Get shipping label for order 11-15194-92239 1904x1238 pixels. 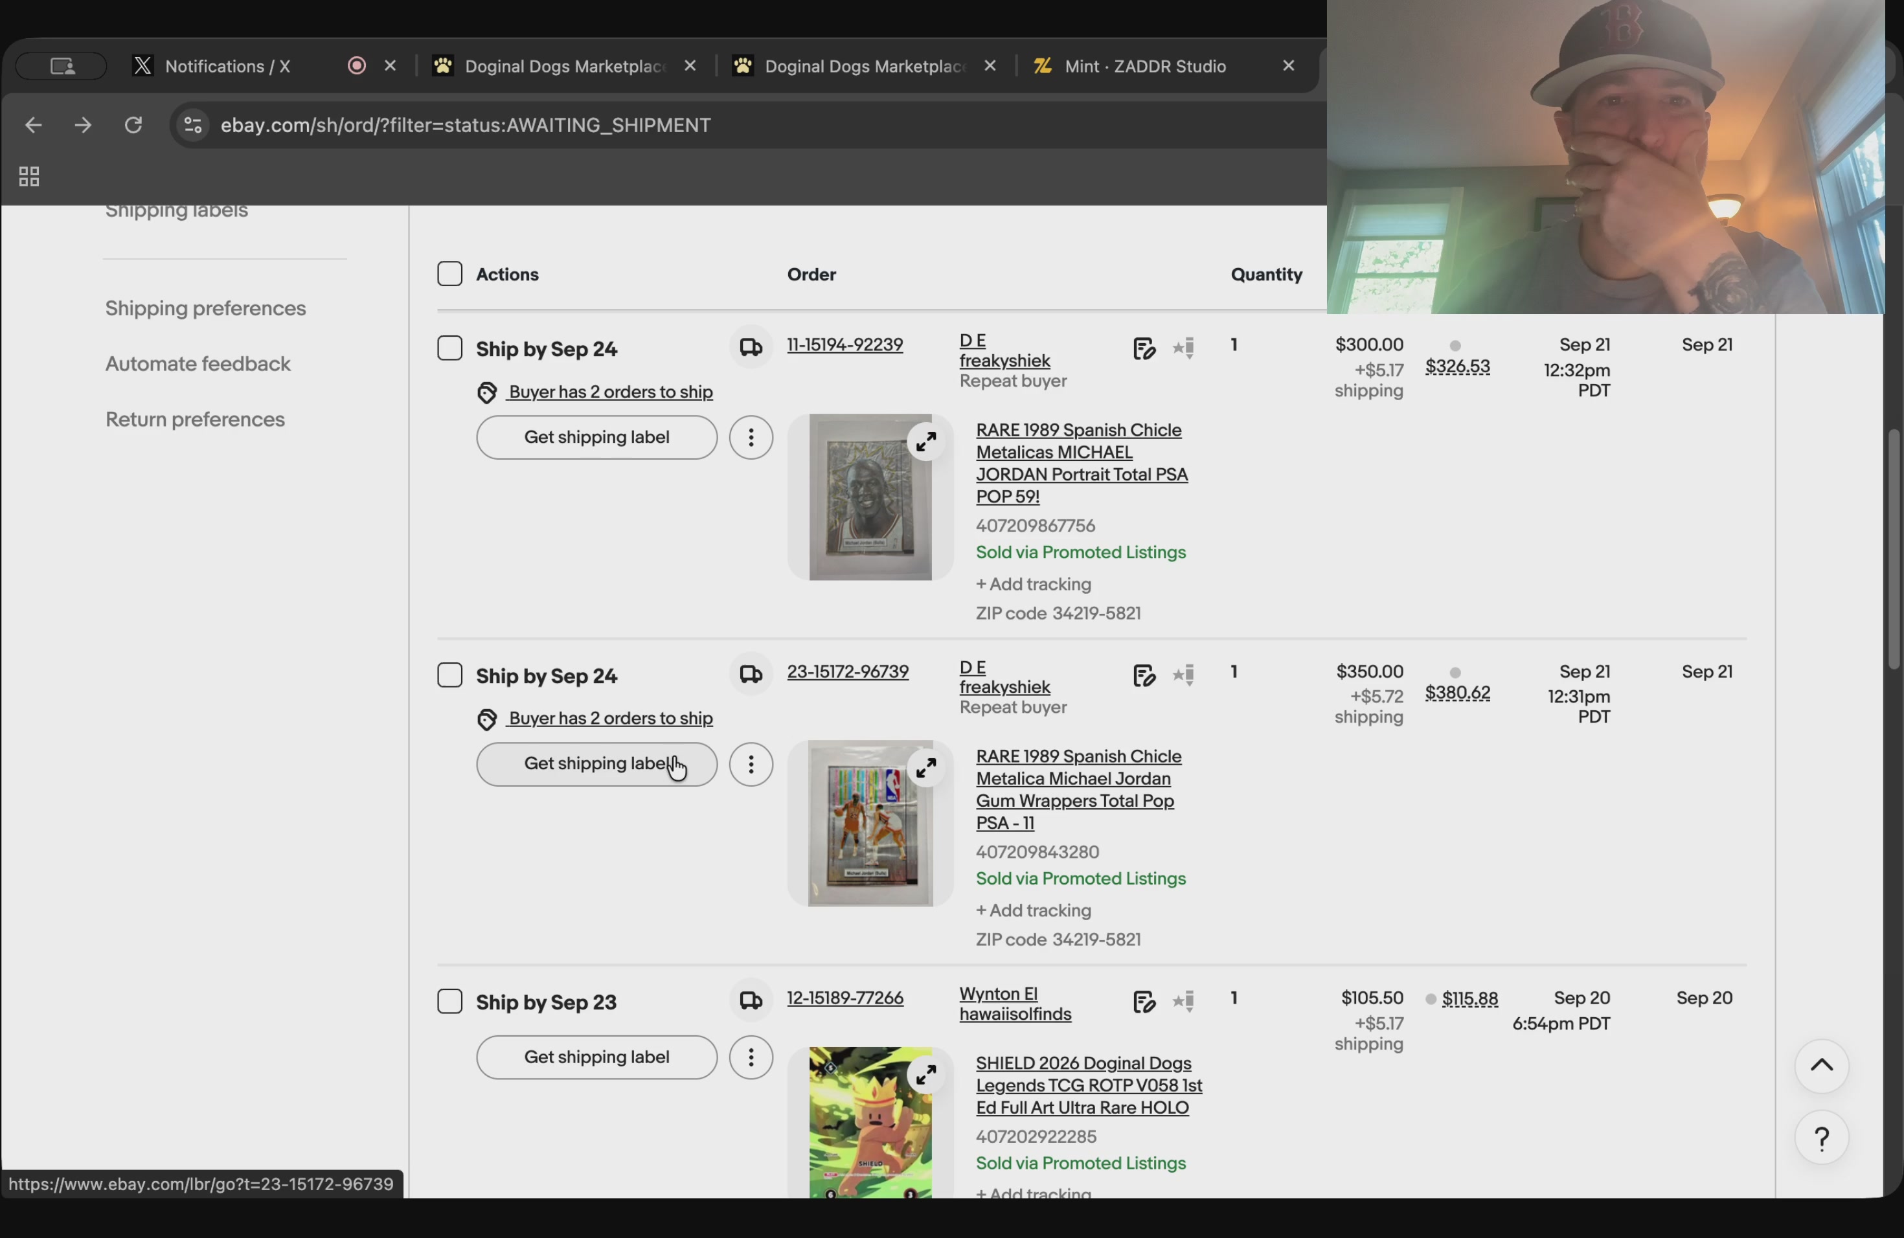point(597,438)
